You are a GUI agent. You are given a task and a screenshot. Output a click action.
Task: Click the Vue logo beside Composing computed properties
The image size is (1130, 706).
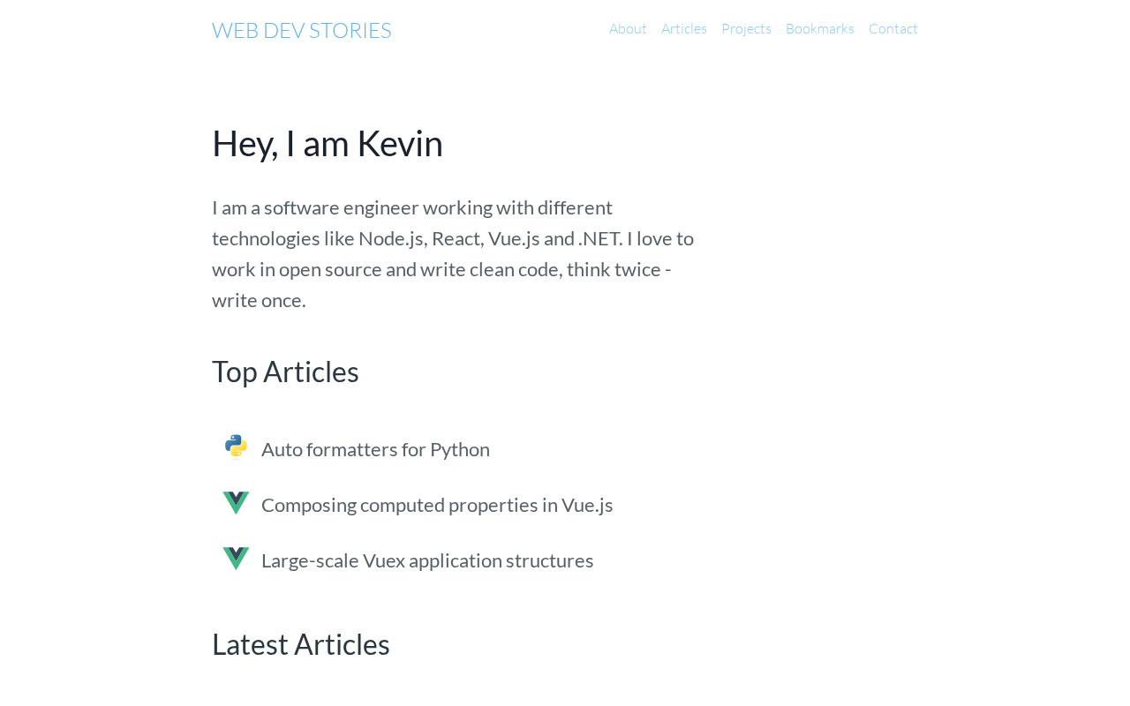236,503
